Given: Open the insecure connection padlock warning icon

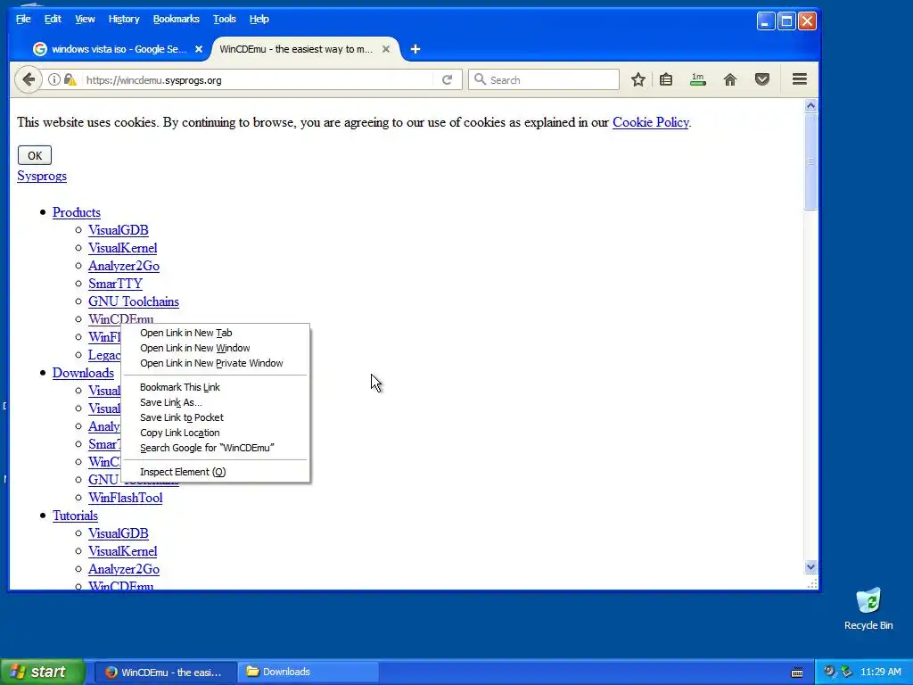Looking at the screenshot, I should click(70, 79).
